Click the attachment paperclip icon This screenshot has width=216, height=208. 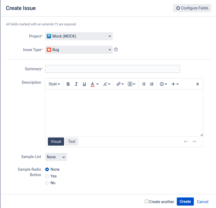pos(130,84)
